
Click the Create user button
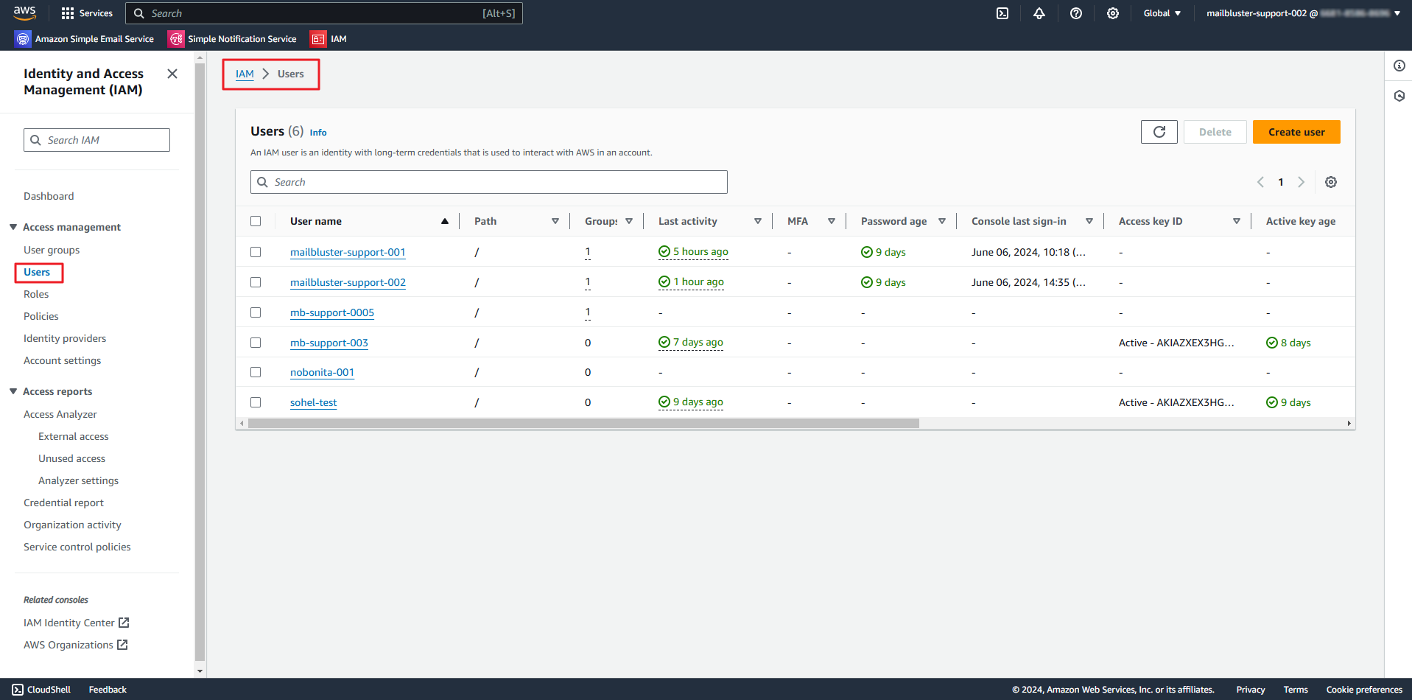tap(1296, 132)
